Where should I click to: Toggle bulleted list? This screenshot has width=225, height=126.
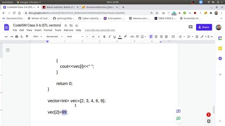(x=188, y=37)
